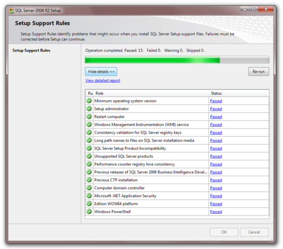Open Passed link for Performance counter registry hive consistency
Viewport: 283px width, 249px height.
tap(216, 164)
